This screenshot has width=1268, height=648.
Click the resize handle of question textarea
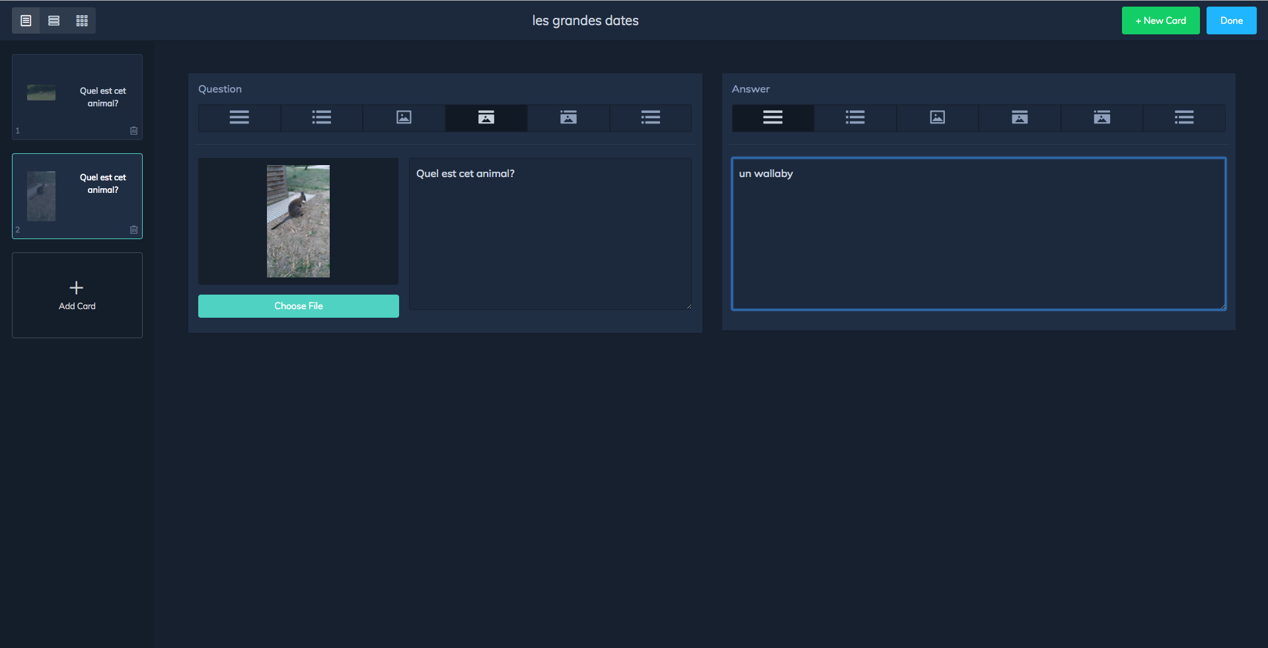click(x=689, y=306)
